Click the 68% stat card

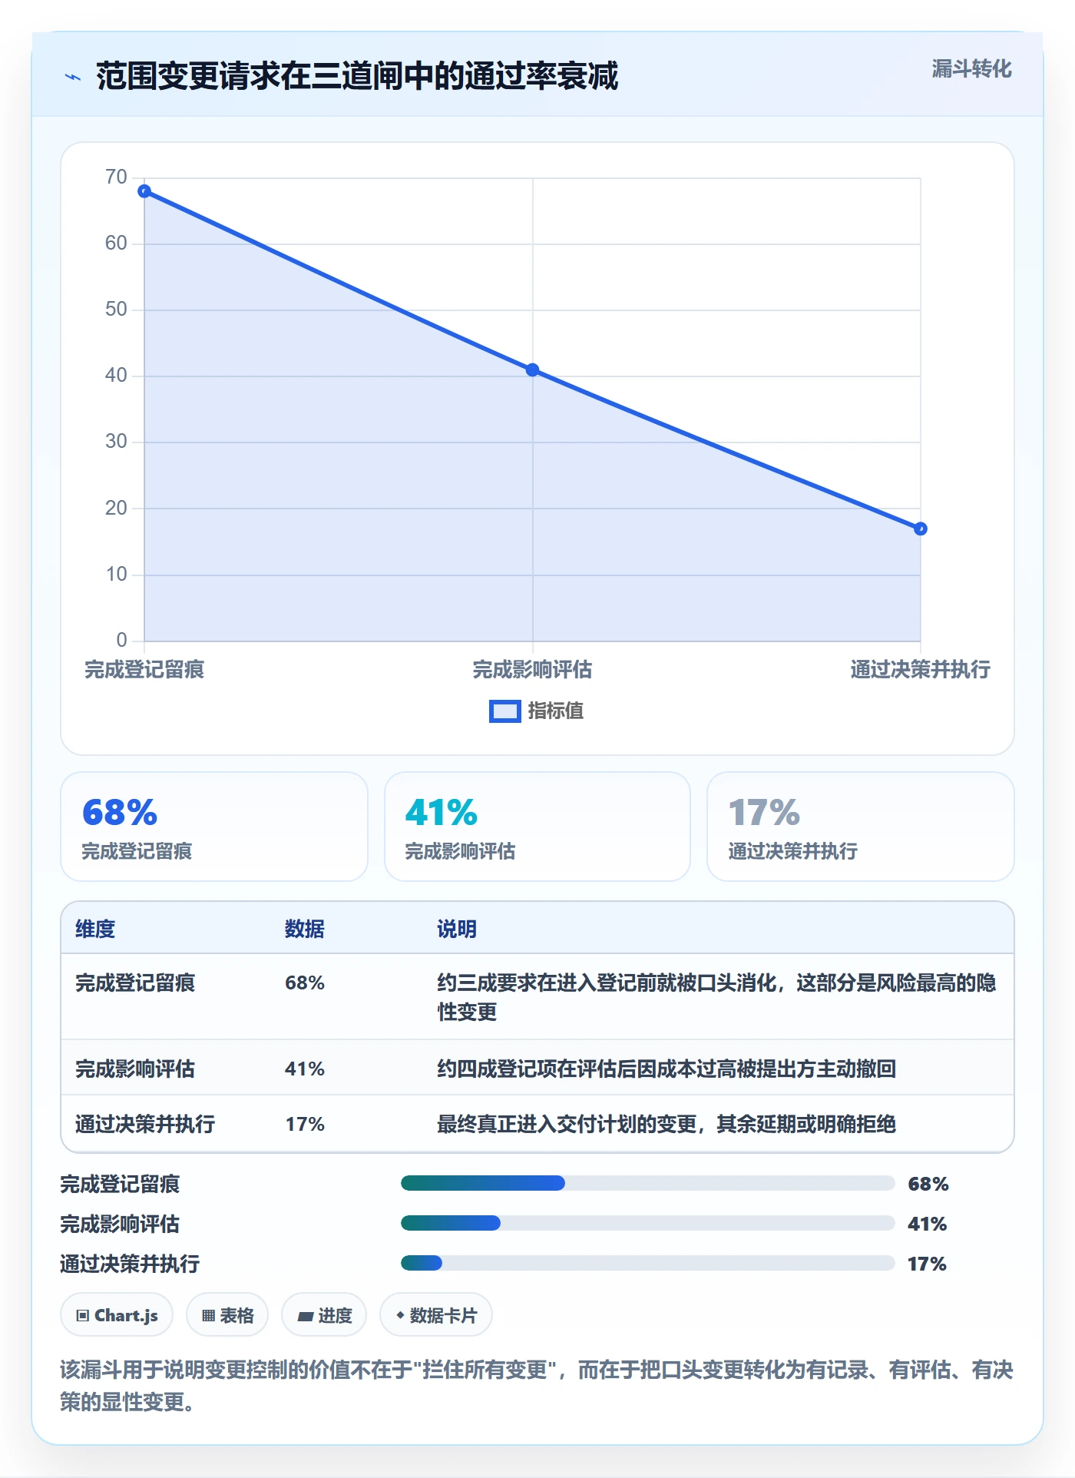click(x=214, y=827)
